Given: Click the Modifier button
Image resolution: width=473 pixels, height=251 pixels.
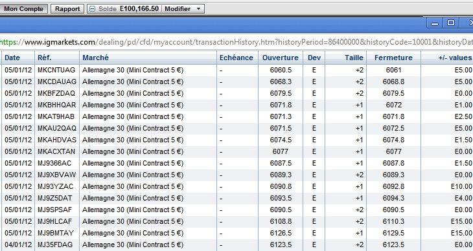Looking at the screenshot, I should click(178, 9).
